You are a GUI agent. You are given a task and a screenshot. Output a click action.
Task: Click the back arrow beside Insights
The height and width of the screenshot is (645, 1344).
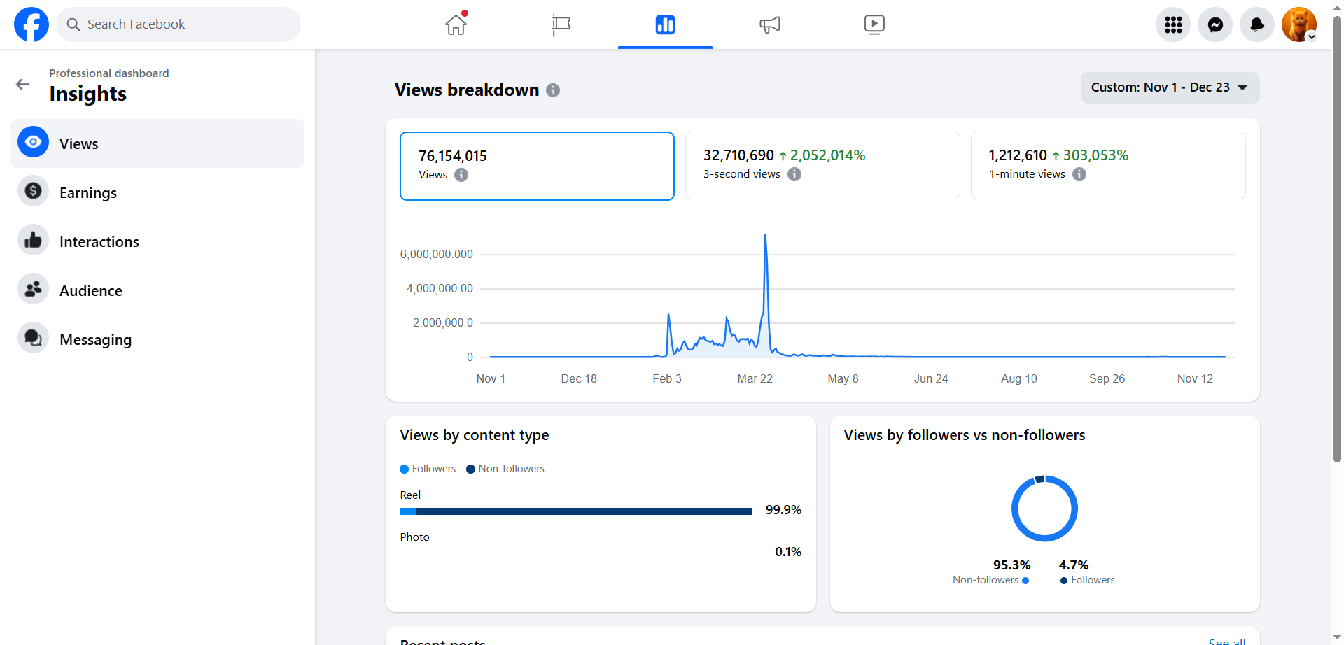point(23,85)
